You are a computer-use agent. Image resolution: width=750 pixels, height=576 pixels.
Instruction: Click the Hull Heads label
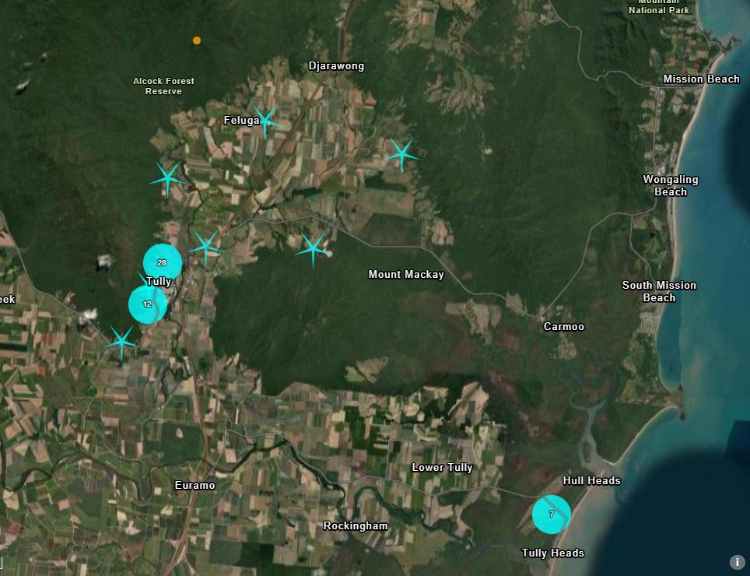tap(593, 480)
